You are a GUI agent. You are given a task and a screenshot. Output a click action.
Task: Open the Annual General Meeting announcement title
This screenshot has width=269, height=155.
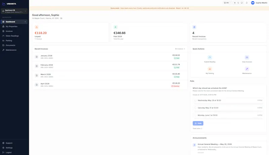pos(215,144)
